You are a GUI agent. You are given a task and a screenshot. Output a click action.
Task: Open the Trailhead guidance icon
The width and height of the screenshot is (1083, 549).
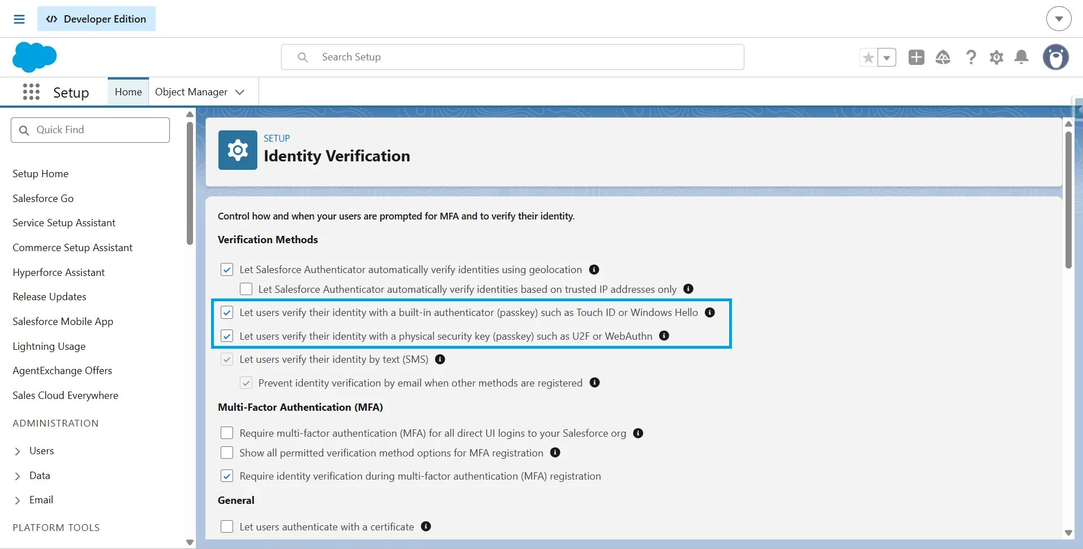[x=943, y=58]
